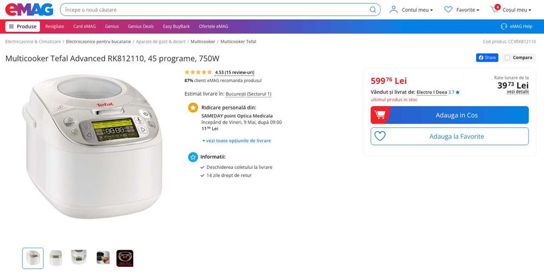This screenshot has width=544, height=276.
Task: Click the star rating icons
Action: point(198,72)
